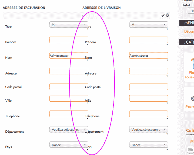Screen dimensions: 194x155
Task: Click the round cancel icon beside checkmark
Action: pos(168,15)
